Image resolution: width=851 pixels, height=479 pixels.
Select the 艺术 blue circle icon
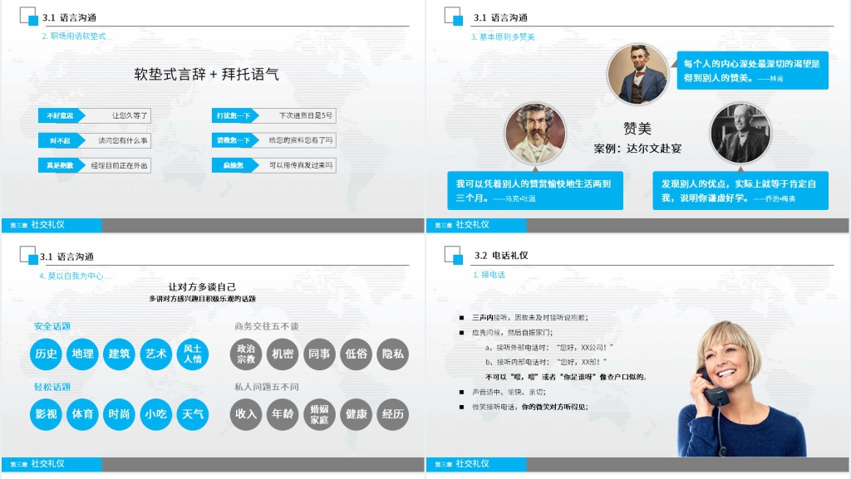coord(155,354)
